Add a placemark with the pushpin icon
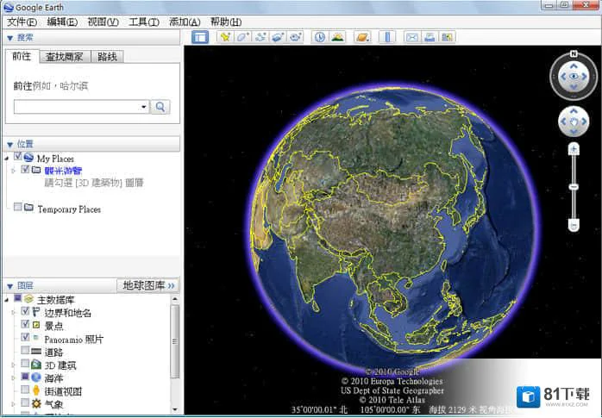This screenshot has height=418, width=602. click(x=225, y=37)
